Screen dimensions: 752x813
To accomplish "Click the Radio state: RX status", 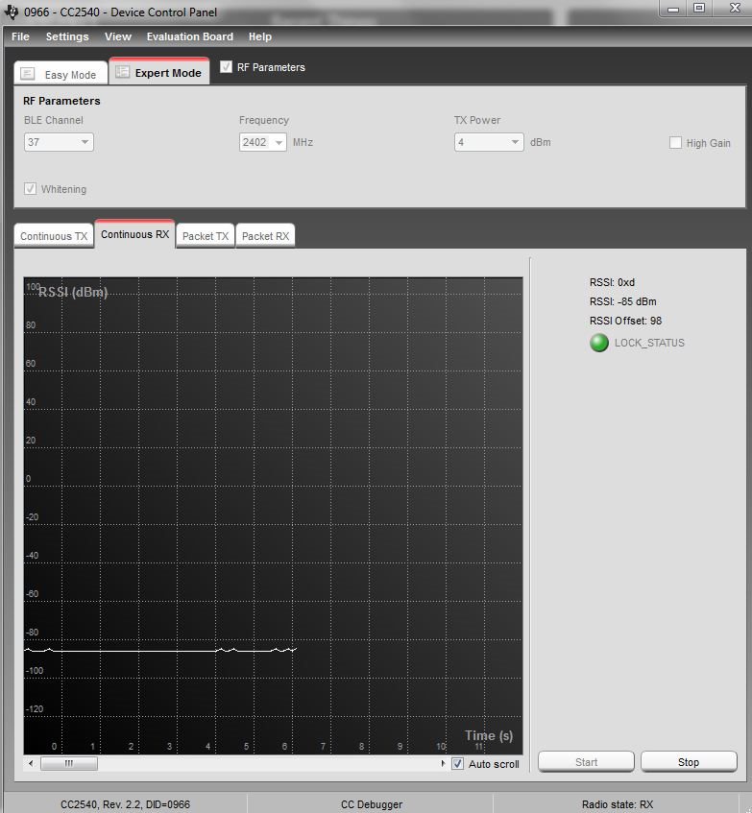I will 618,804.
